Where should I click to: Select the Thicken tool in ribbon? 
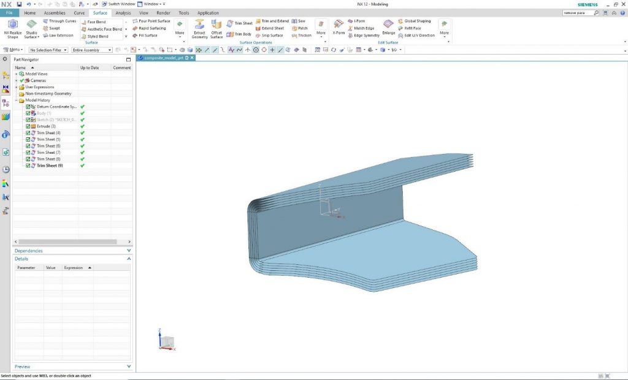[301, 36]
